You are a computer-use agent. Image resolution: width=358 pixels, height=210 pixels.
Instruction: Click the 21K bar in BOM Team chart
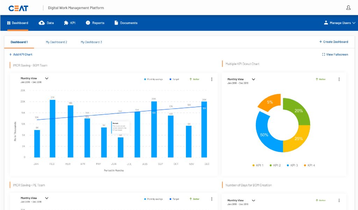pos(52,129)
